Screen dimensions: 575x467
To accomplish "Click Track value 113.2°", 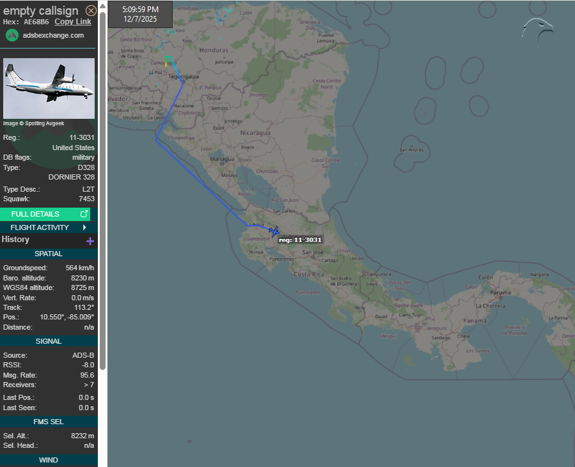I will click(x=84, y=308).
